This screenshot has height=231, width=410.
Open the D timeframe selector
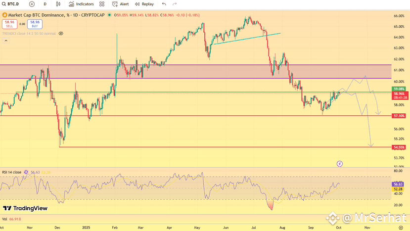pyautogui.click(x=45, y=4)
